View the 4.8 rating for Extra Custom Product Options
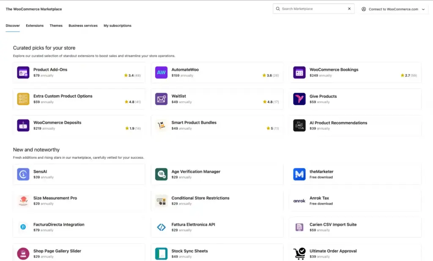The height and width of the screenshot is (261, 433). (132, 101)
